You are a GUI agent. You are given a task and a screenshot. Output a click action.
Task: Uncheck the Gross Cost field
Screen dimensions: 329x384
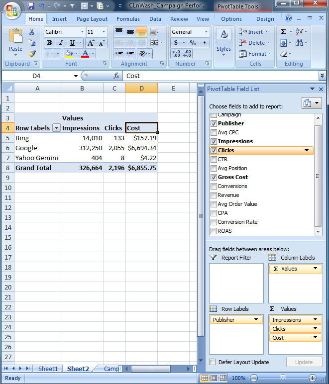pos(214,177)
